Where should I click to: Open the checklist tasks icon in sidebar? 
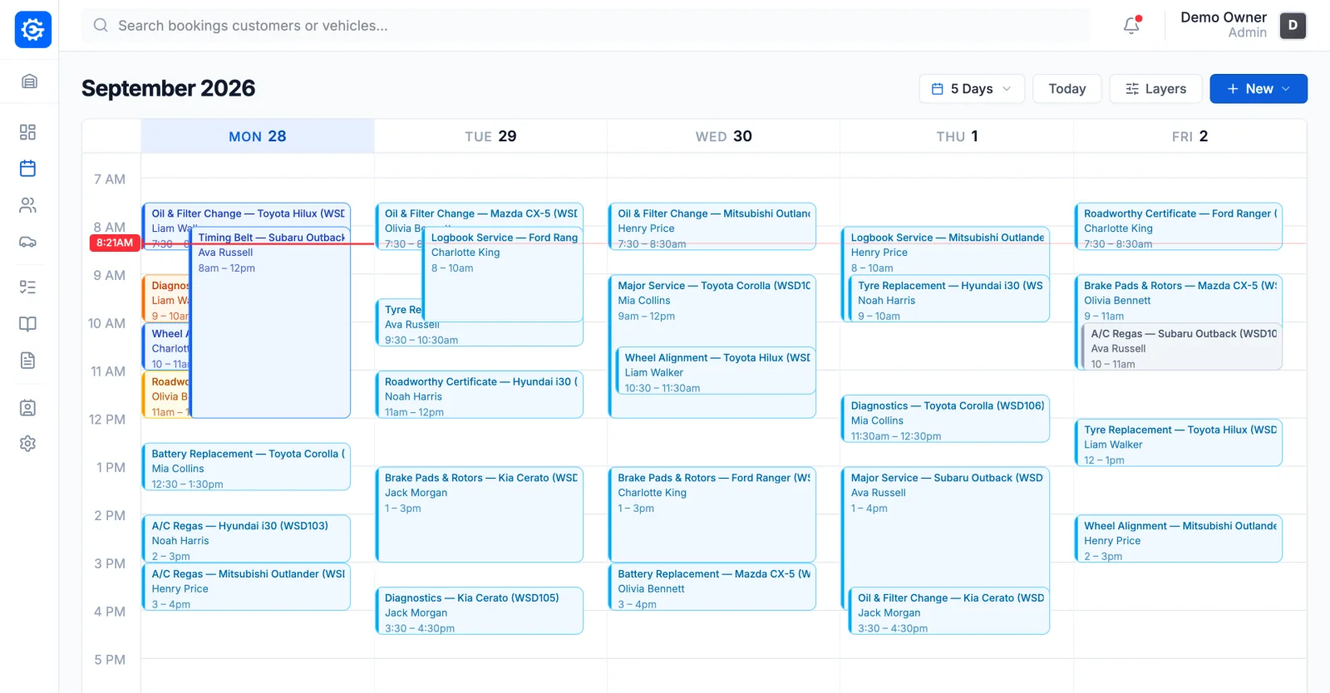27,288
